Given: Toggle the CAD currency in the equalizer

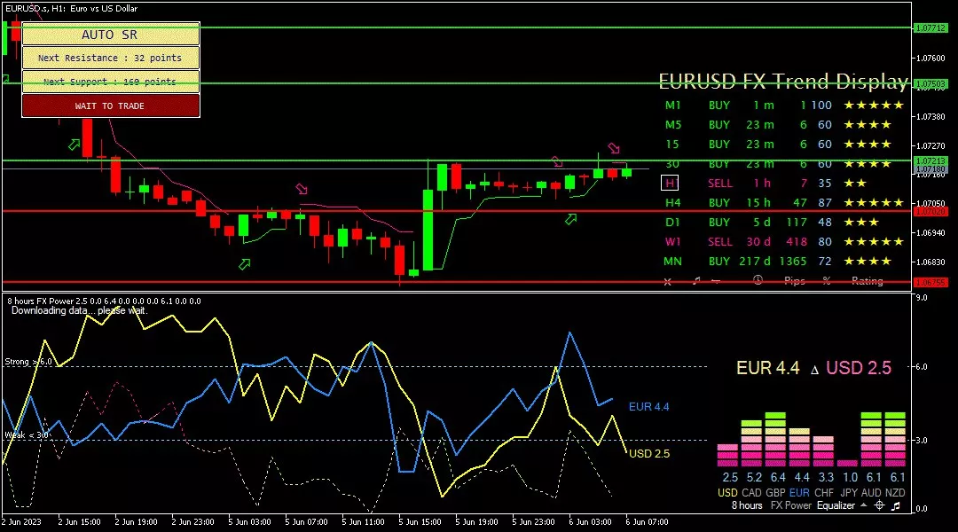Looking at the screenshot, I should click(751, 493).
